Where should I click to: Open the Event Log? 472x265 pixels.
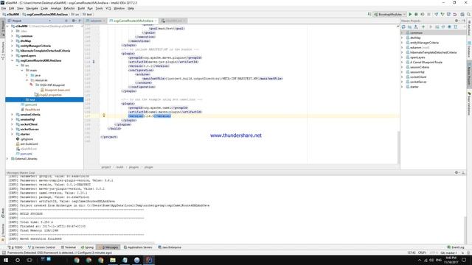[x=456, y=247]
